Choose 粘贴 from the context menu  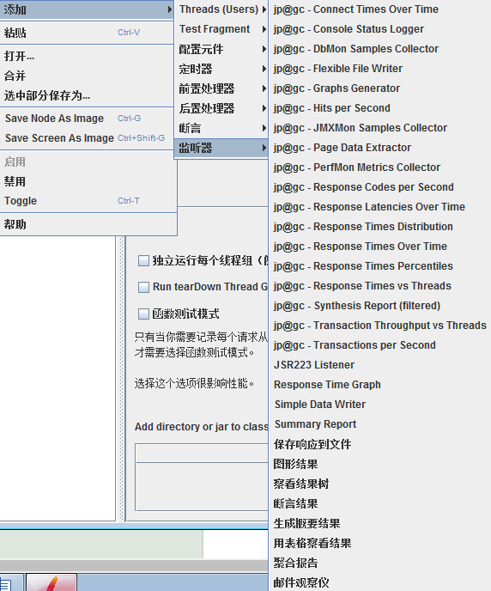pos(88,33)
